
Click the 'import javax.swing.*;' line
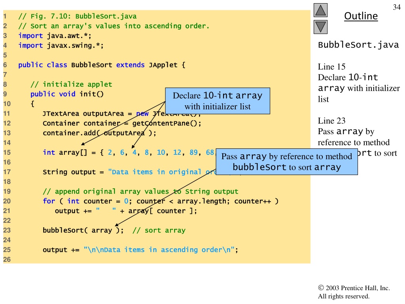click(x=61, y=46)
